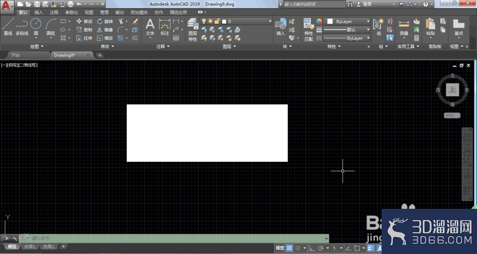Toggle the drawing grid display
Image resolution: width=477 pixels, height=254 pixels.
pos(290,248)
